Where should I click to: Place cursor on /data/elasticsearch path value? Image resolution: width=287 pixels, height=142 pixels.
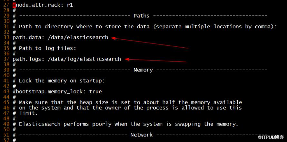[78, 37]
